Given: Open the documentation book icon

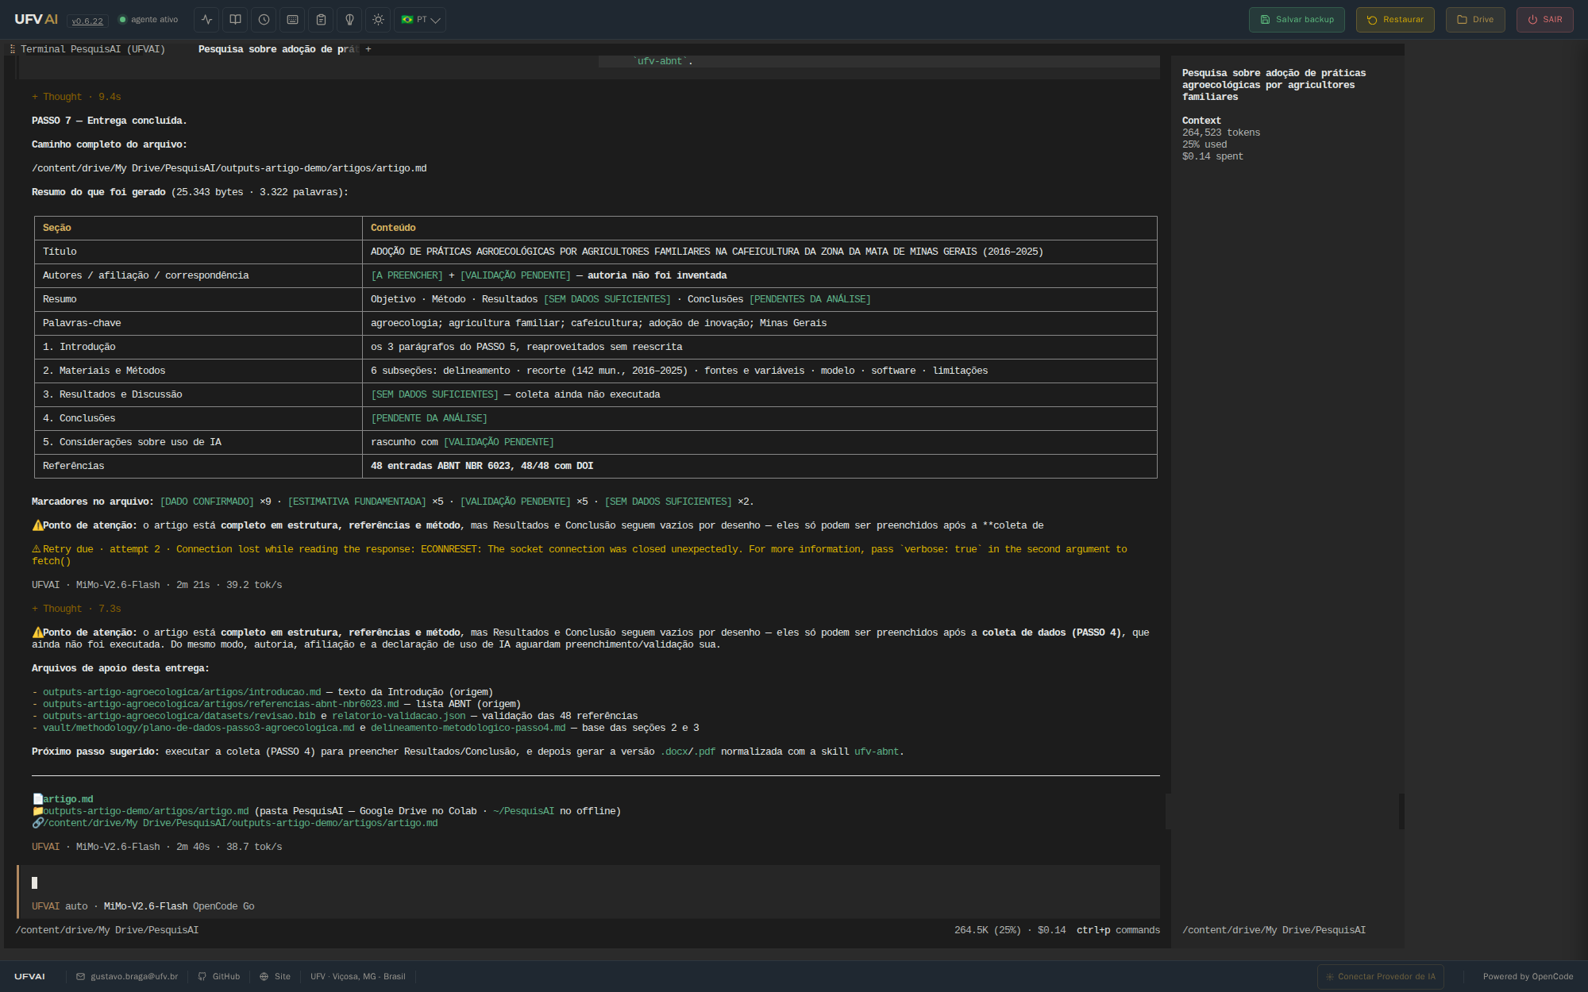Looking at the screenshot, I should point(236,20).
